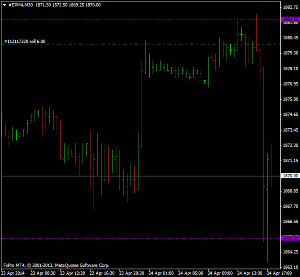Click time axis label 23 Apr 2014
The width and height of the screenshot is (300, 277).
[13, 273]
